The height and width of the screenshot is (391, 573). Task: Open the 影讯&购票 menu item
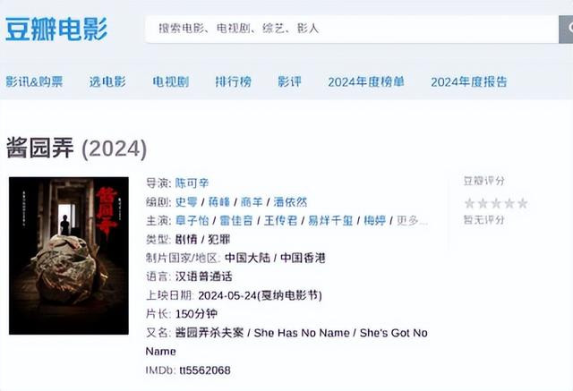(x=34, y=81)
